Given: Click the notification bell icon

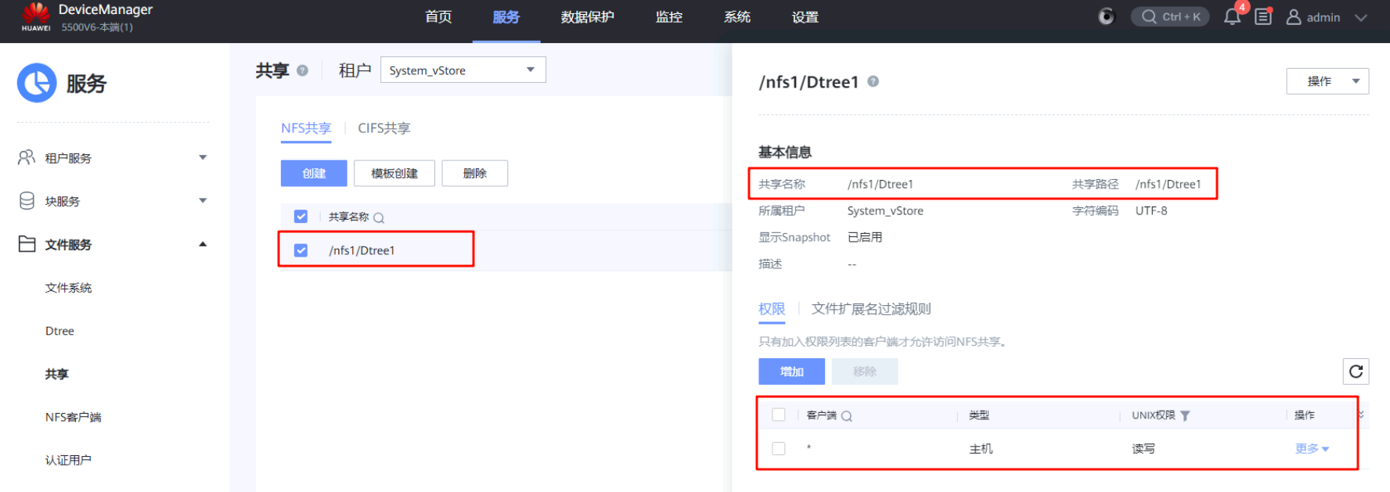Looking at the screenshot, I should (x=1232, y=17).
